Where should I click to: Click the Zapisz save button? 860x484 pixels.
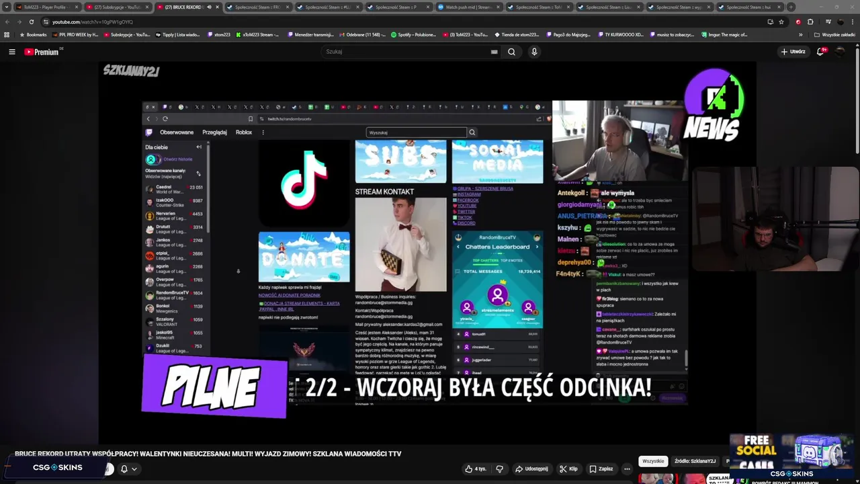tap(601, 469)
